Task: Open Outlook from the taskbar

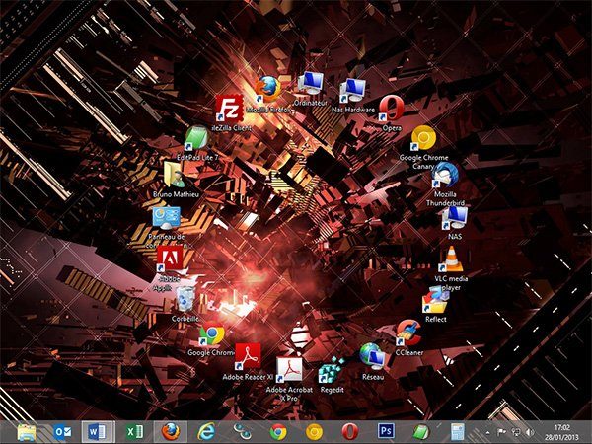Action: 62,431
